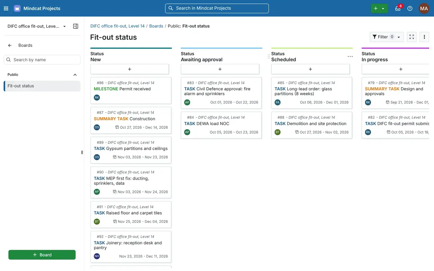This screenshot has width=434, height=271.
Task: Open card Civil Defence approval task
Action: (221, 93)
